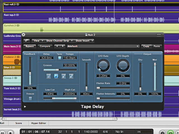Click the Feedback slider
The image size is (179, 134).
tap(30, 71)
